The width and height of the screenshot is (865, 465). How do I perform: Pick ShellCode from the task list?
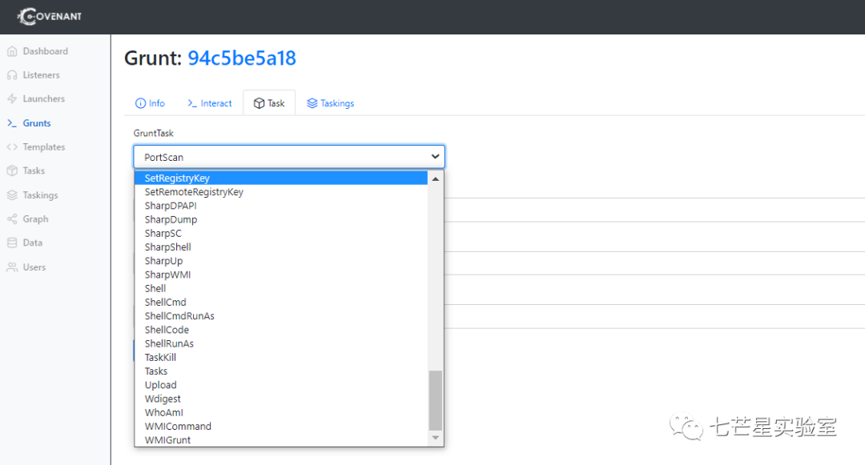pyautogui.click(x=281, y=330)
